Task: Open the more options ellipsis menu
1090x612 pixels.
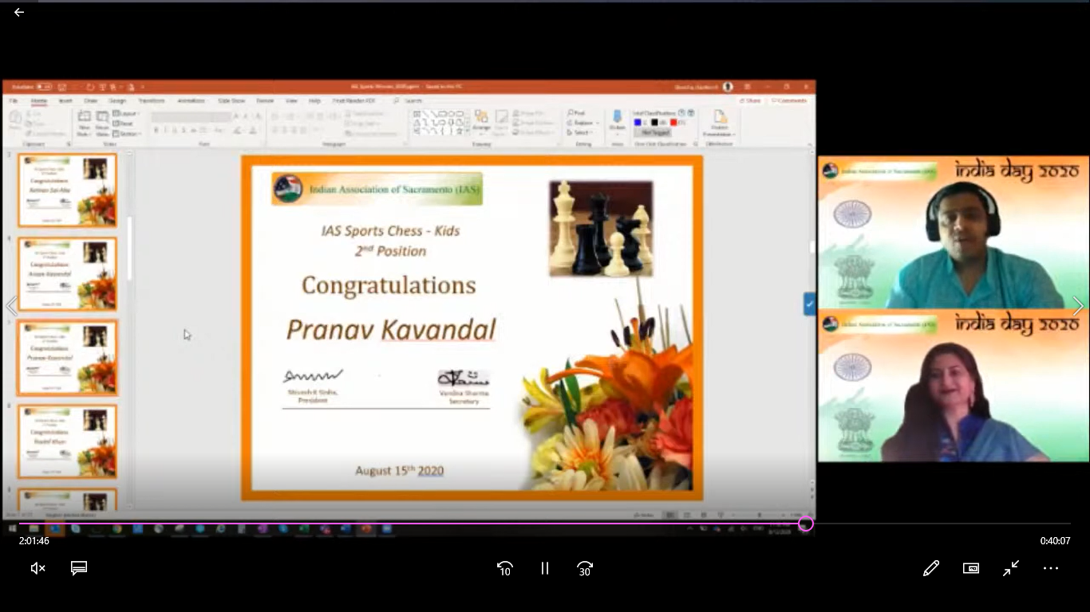Action: (1051, 568)
